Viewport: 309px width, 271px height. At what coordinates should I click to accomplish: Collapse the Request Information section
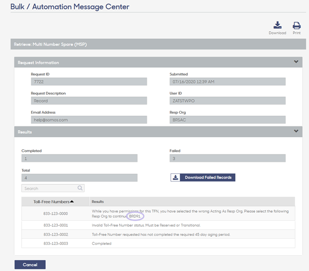[x=296, y=62]
